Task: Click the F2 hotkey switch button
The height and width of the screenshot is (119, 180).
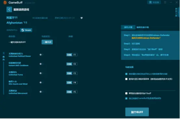Action: 72,64
